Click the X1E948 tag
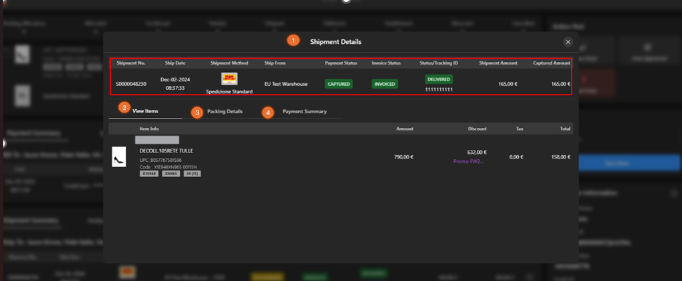 coord(149,174)
